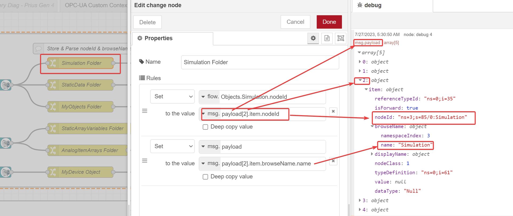
Task: Enable Deep copy value for first rule
Action: tap(205, 127)
